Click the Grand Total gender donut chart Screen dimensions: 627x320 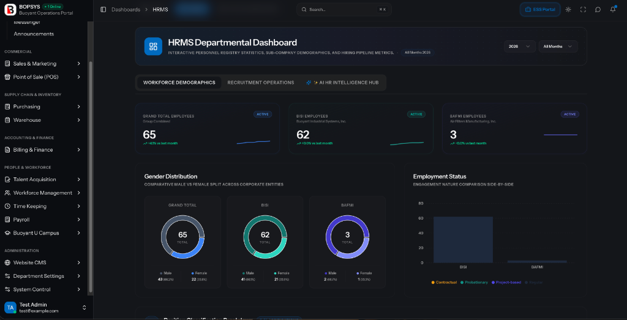tap(182, 237)
